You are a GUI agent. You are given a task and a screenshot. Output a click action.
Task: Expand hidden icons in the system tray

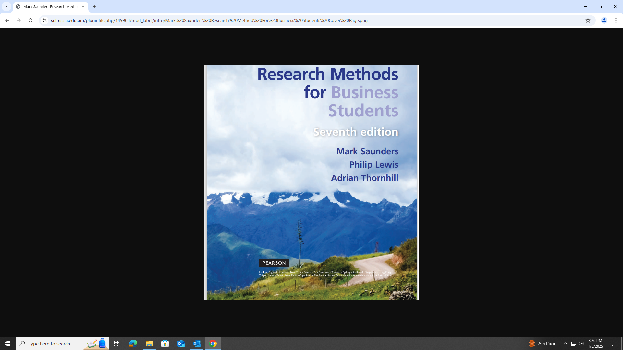pos(565,343)
